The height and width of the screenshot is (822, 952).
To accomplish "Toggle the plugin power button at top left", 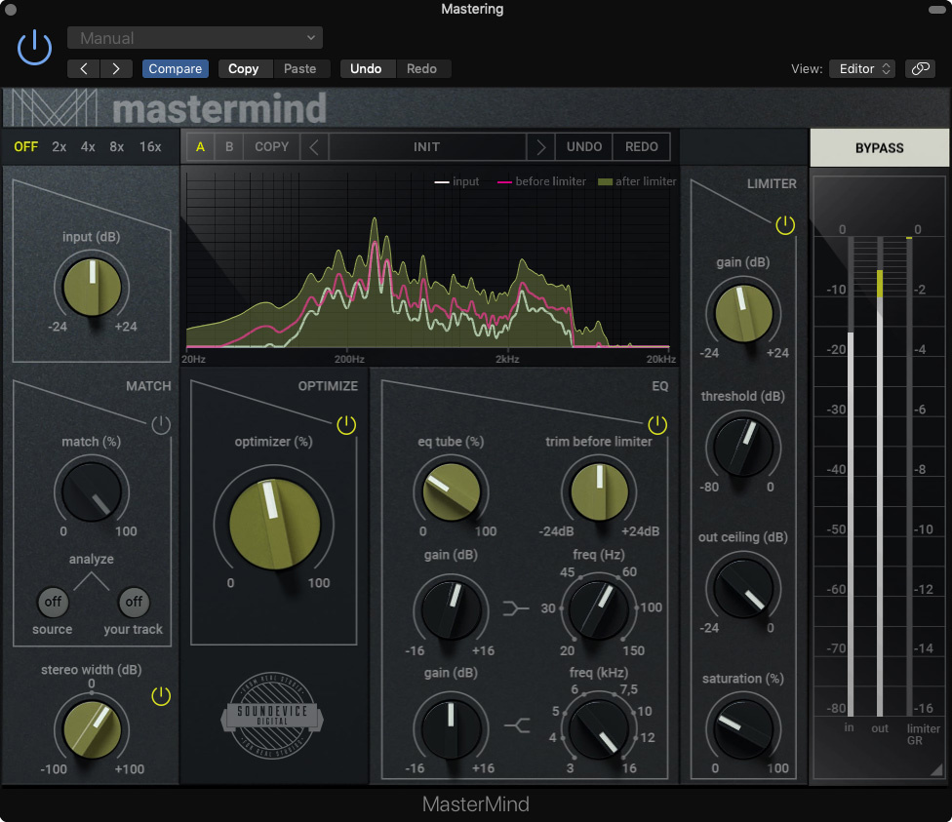I will click(x=34, y=48).
